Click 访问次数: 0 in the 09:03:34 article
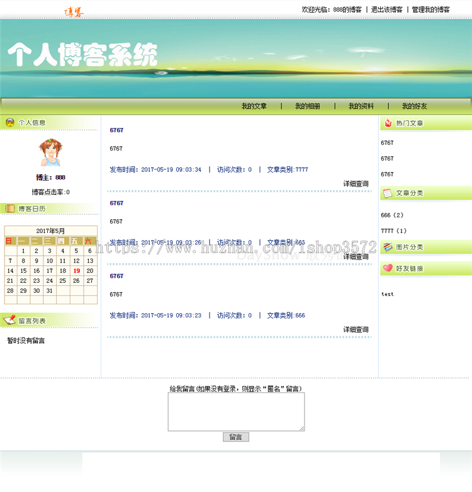 click(x=234, y=169)
